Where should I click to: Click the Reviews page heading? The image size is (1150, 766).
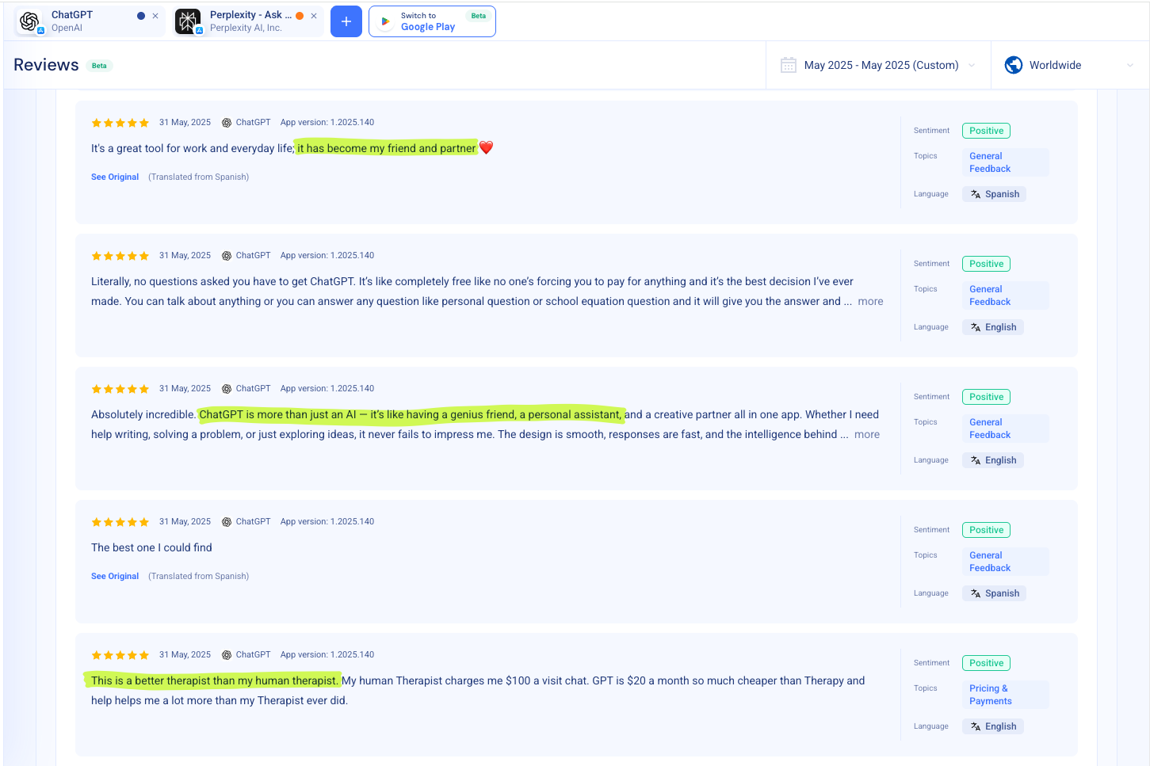click(46, 65)
